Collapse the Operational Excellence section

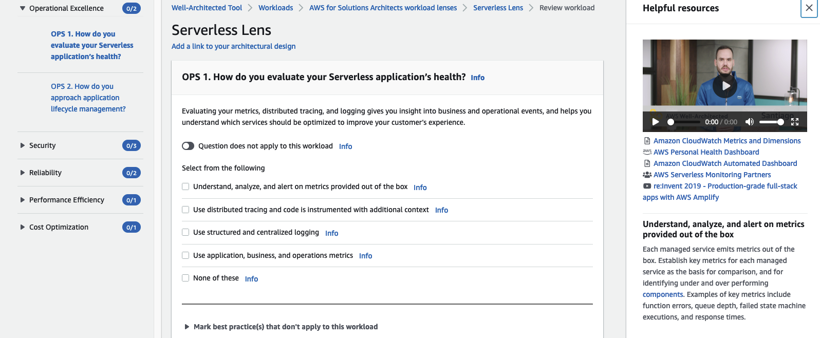(23, 8)
